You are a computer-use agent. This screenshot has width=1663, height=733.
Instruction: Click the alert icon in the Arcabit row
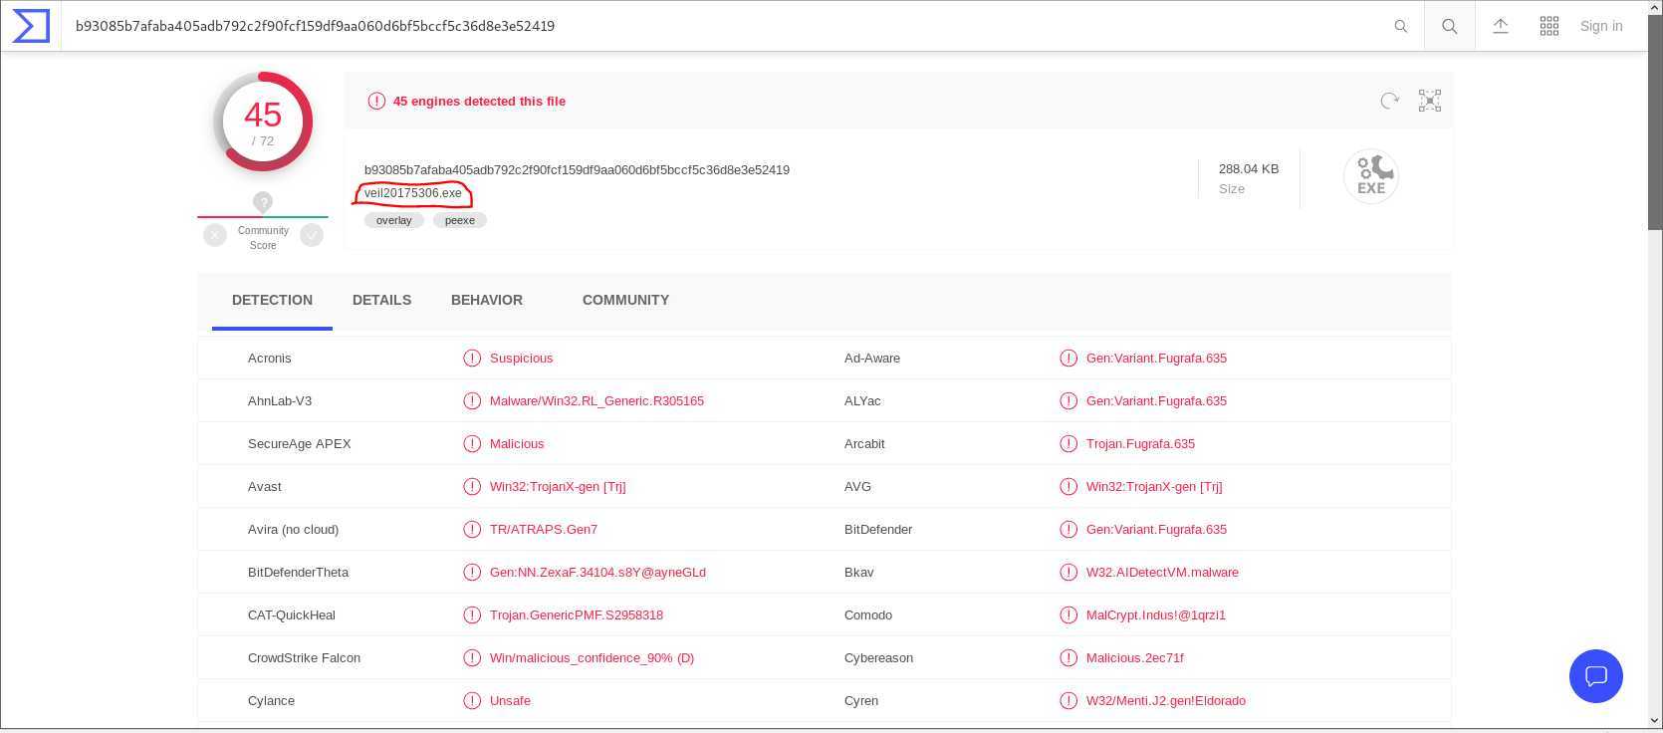click(x=1069, y=444)
